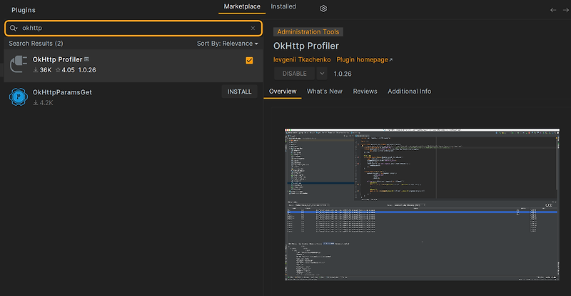The image size is (571, 296).
Task: Go back with the left arrow
Action: (553, 10)
